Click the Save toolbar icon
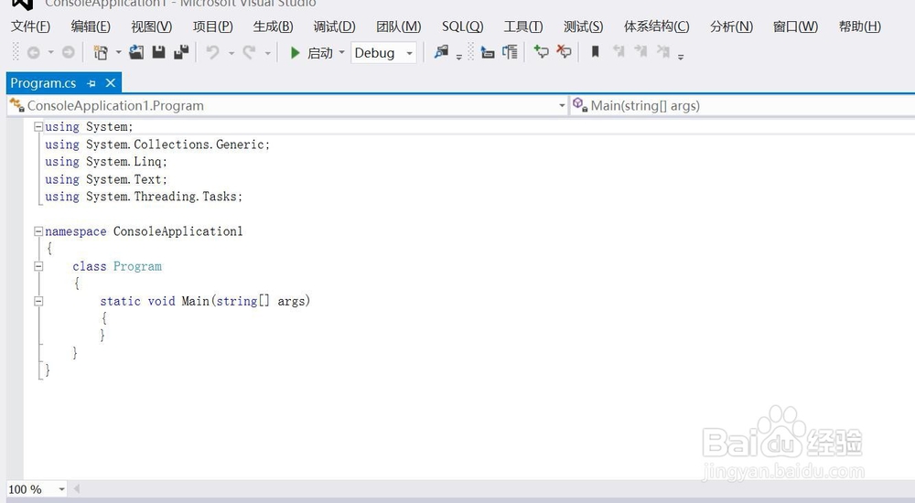This screenshot has width=915, height=503. click(x=158, y=52)
